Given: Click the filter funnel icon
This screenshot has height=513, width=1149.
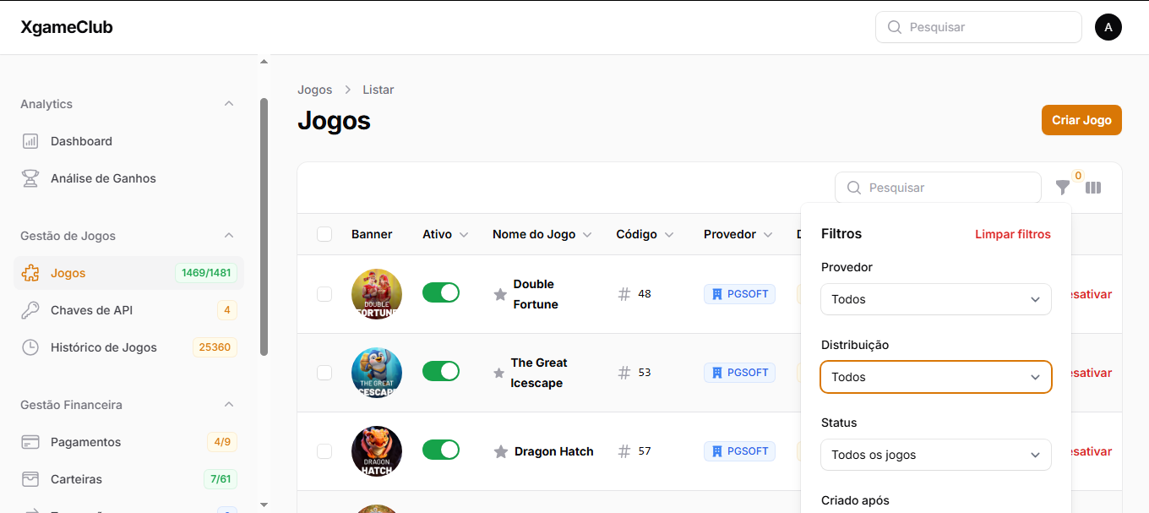Looking at the screenshot, I should pyautogui.click(x=1063, y=188).
